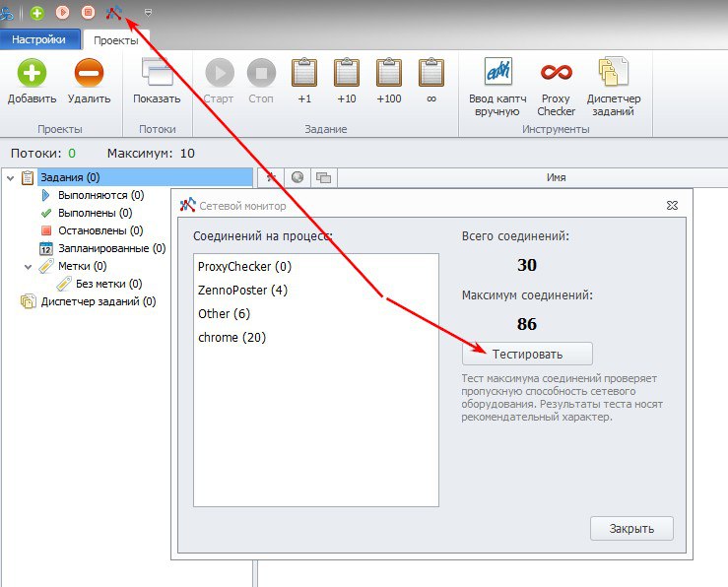Click the globe column header icon

tap(298, 177)
